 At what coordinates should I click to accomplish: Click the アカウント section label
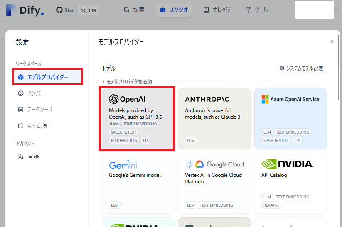point(25,144)
